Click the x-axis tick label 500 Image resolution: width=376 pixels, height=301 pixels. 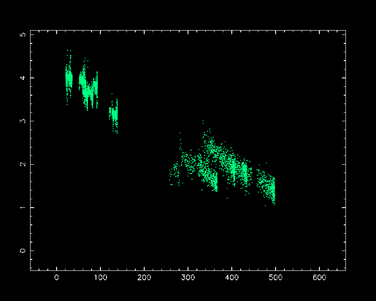click(x=276, y=278)
